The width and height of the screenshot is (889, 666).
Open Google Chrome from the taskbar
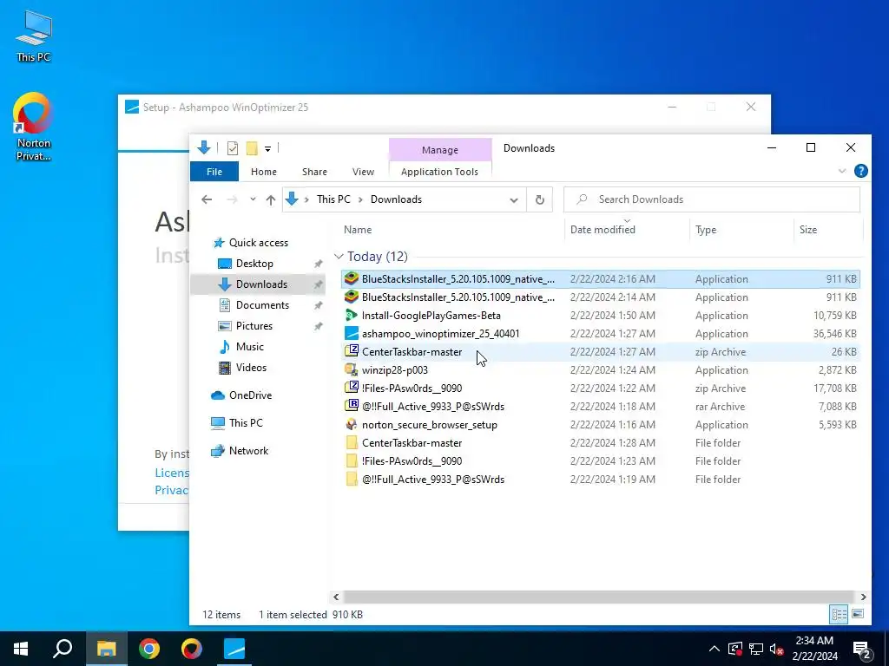point(149,649)
